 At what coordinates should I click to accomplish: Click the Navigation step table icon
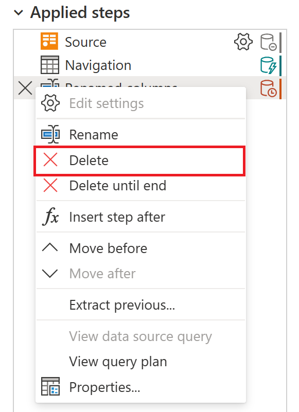point(50,65)
